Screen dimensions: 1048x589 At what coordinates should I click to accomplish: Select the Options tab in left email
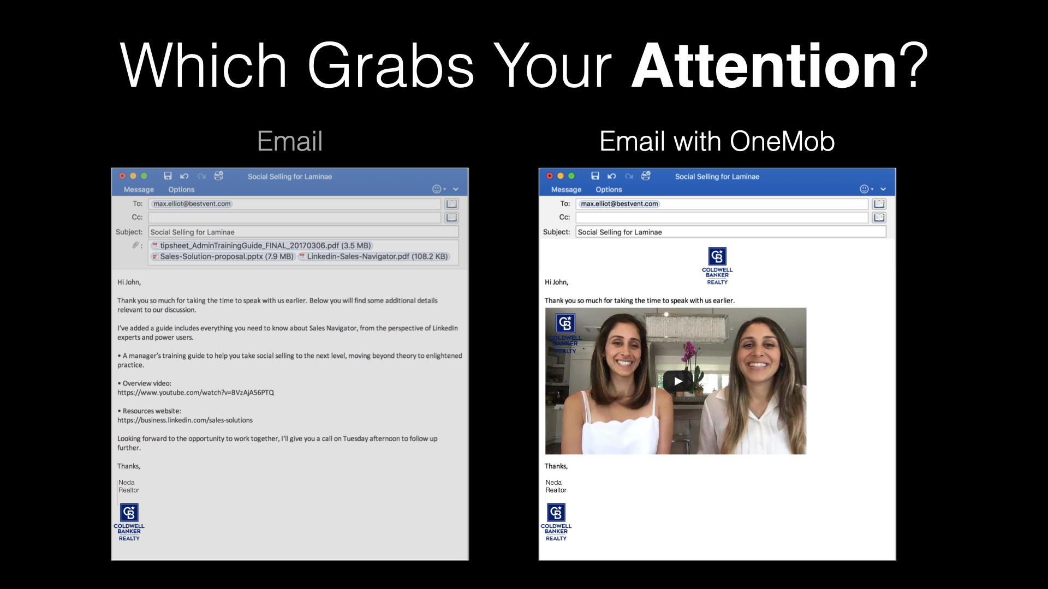[181, 188]
